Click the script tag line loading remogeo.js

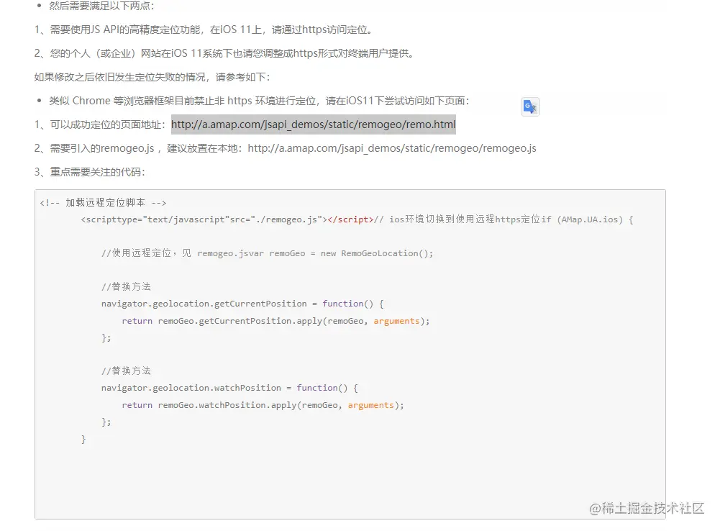[357, 219]
